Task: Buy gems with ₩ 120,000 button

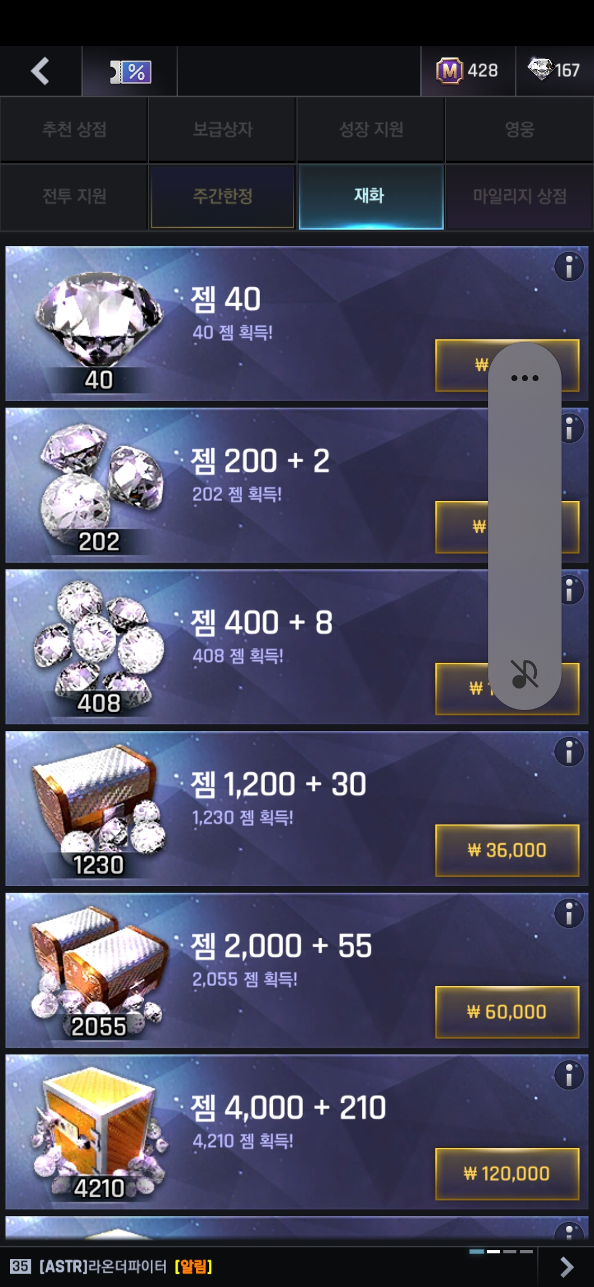Action: click(x=507, y=1174)
